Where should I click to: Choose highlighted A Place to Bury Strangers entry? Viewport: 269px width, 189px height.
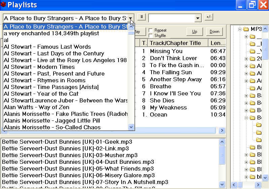66,27
